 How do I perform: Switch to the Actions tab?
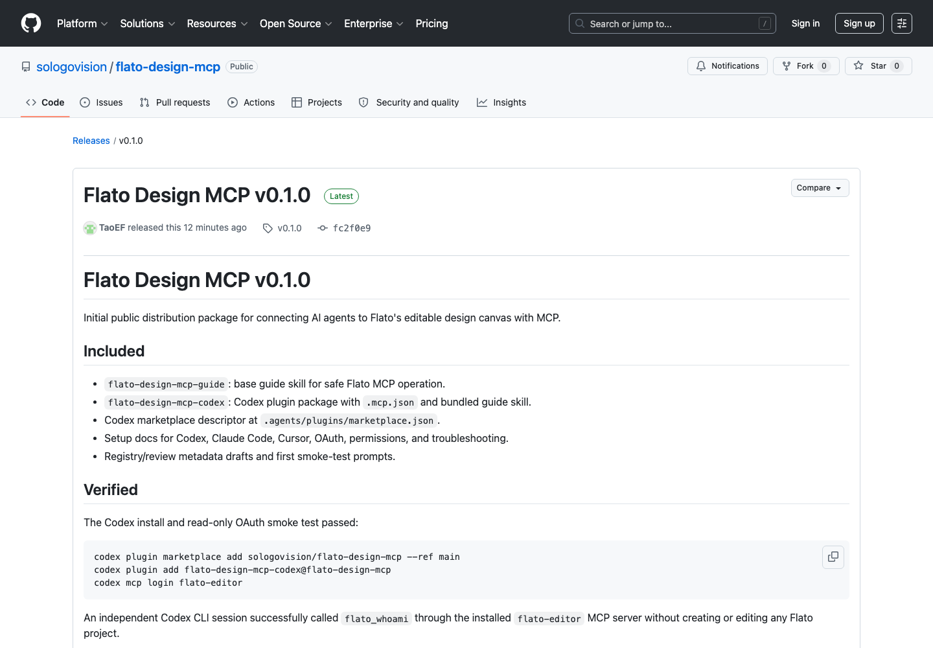tap(251, 102)
